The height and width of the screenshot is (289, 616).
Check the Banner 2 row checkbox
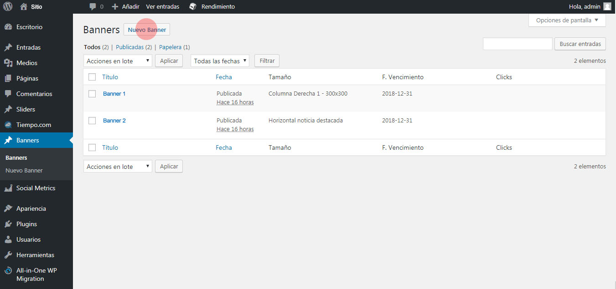92,121
